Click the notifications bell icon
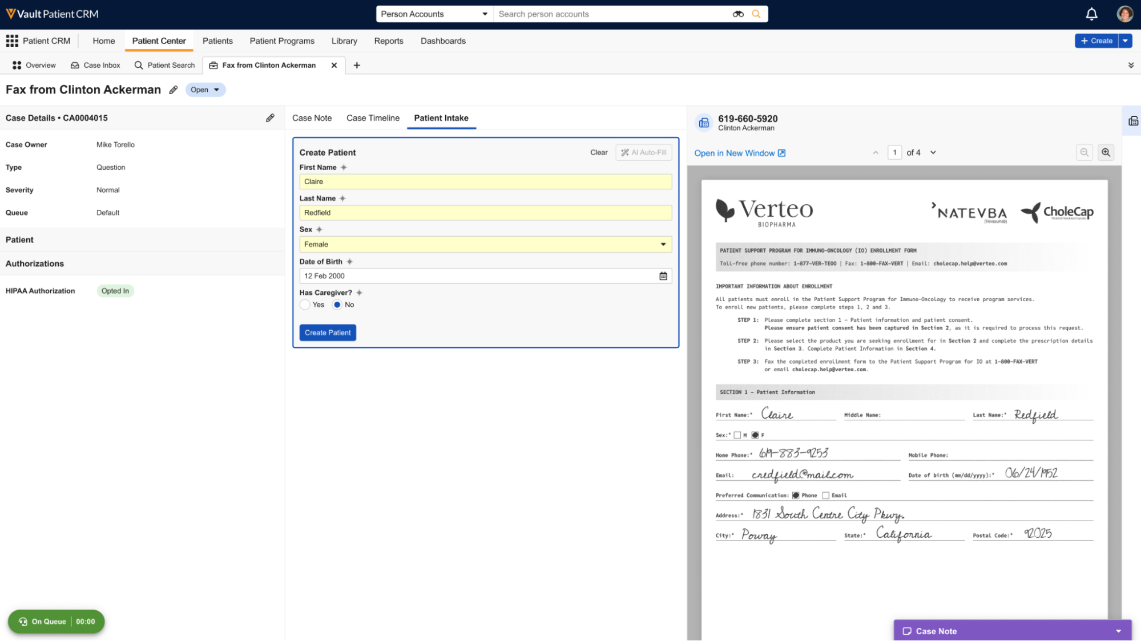Viewport: 1141px width, 641px height. (x=1091, y=14)
